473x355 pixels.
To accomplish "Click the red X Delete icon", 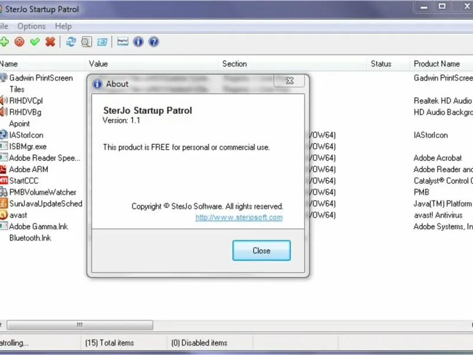I will (50, 41).
